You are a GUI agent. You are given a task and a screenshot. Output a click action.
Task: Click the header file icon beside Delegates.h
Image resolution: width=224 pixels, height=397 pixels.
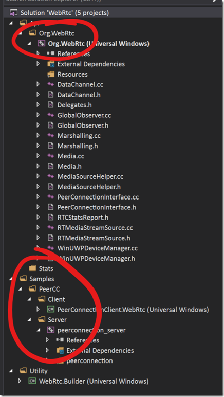(50, 105)
